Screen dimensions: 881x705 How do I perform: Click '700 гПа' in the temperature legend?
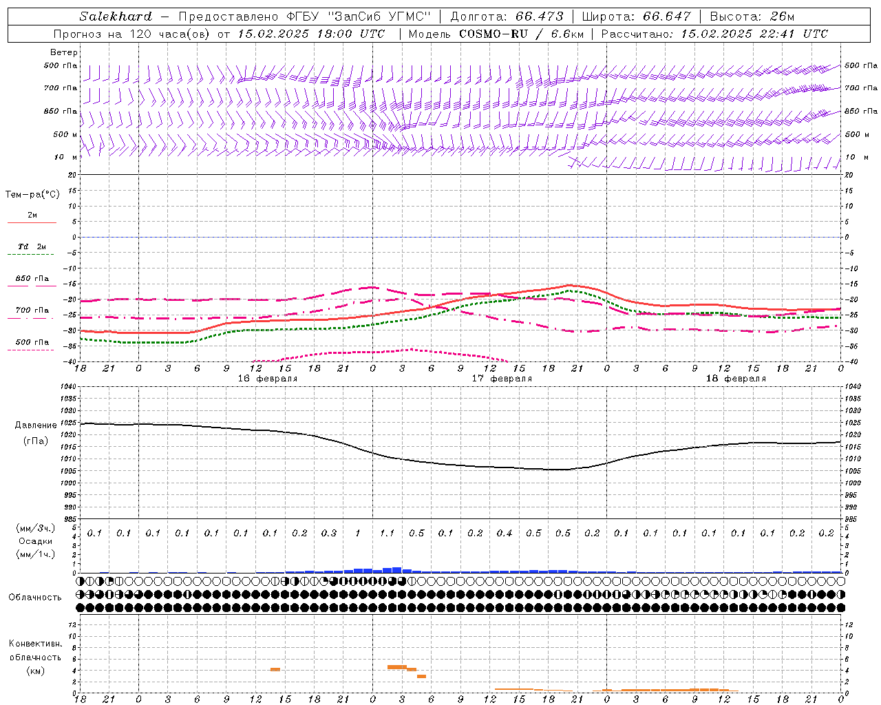pos(32,311)
